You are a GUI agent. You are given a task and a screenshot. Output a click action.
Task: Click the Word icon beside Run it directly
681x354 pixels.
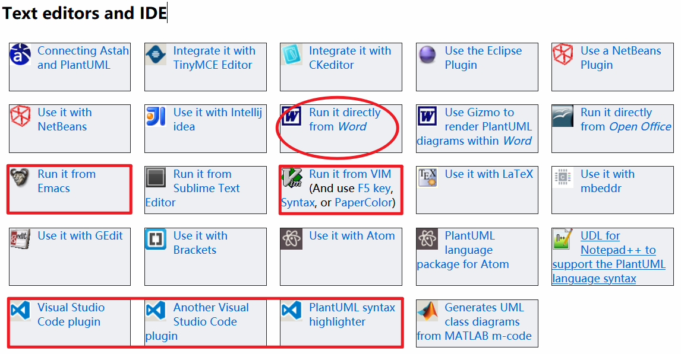291,116
